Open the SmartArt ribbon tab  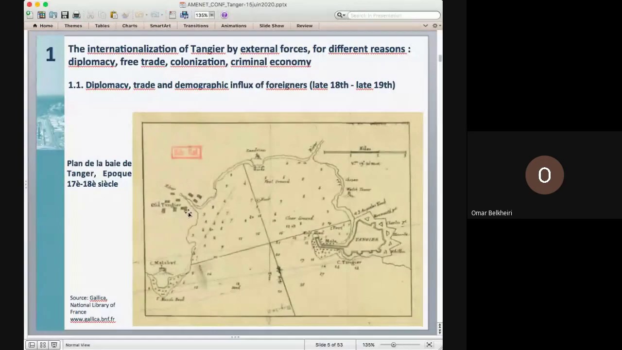160,26
